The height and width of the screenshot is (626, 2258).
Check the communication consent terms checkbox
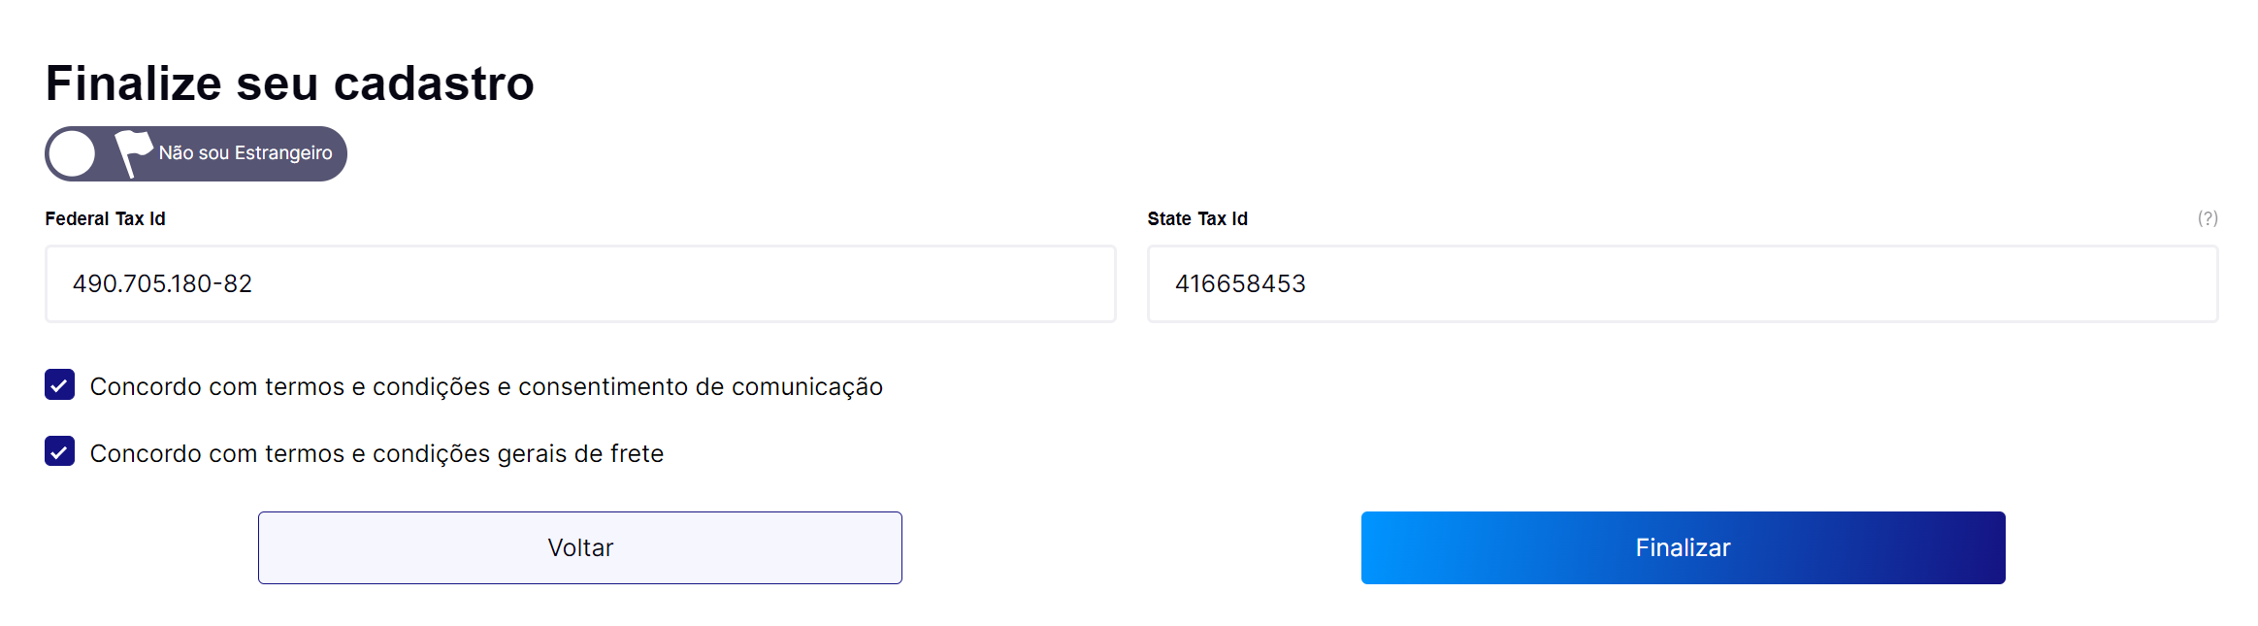point(60,385)
